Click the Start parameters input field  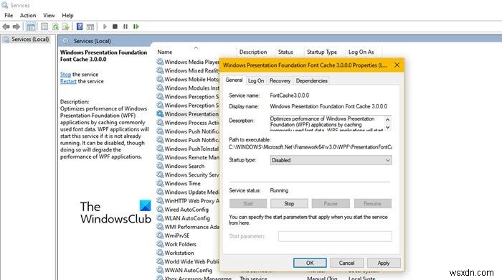(335, 236)
